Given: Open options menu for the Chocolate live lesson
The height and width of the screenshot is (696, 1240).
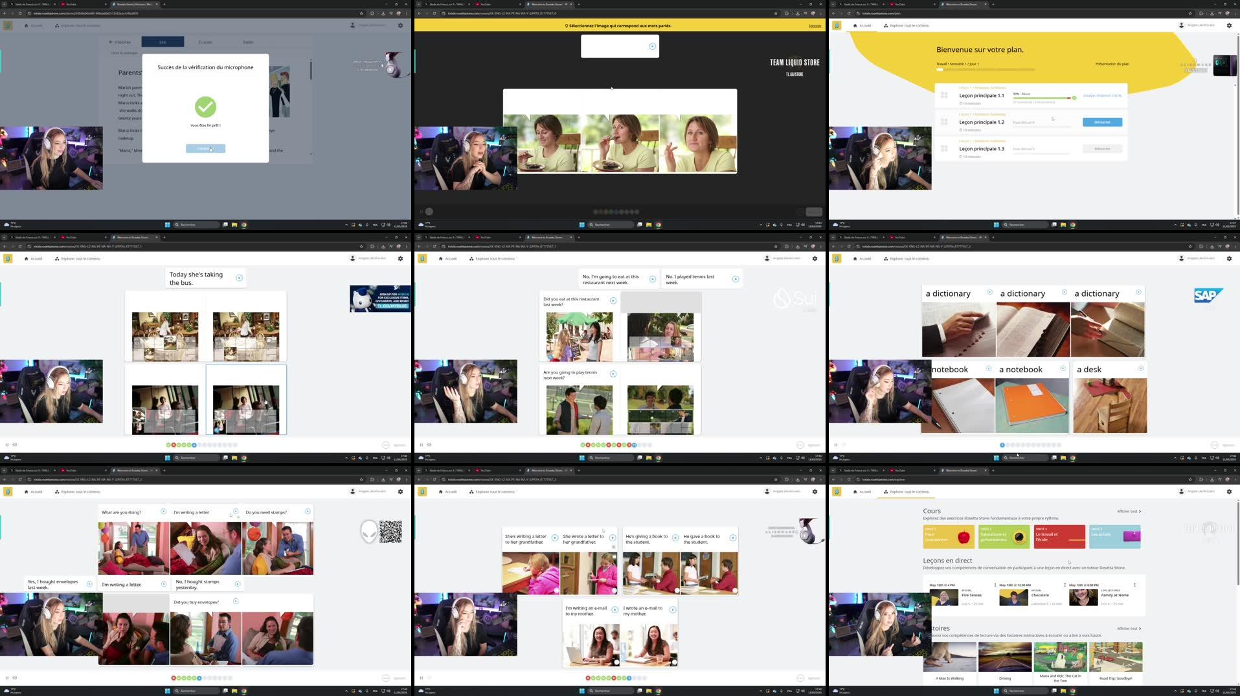Looking at the screenshot, I should (1065, 585).
